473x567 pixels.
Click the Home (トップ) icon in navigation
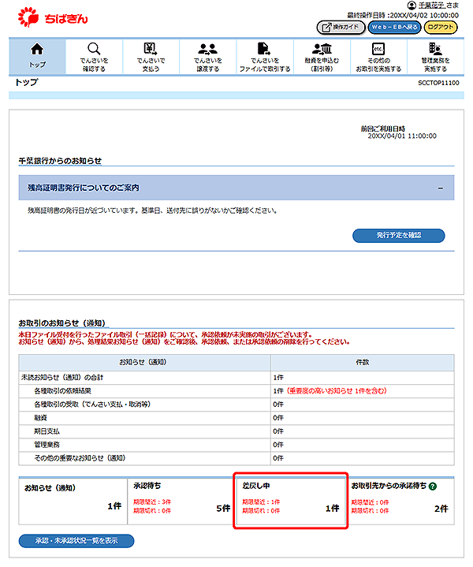37,55
